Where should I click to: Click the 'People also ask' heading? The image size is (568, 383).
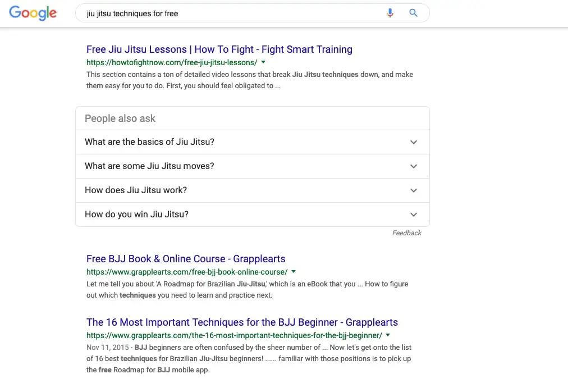point(120,118)
